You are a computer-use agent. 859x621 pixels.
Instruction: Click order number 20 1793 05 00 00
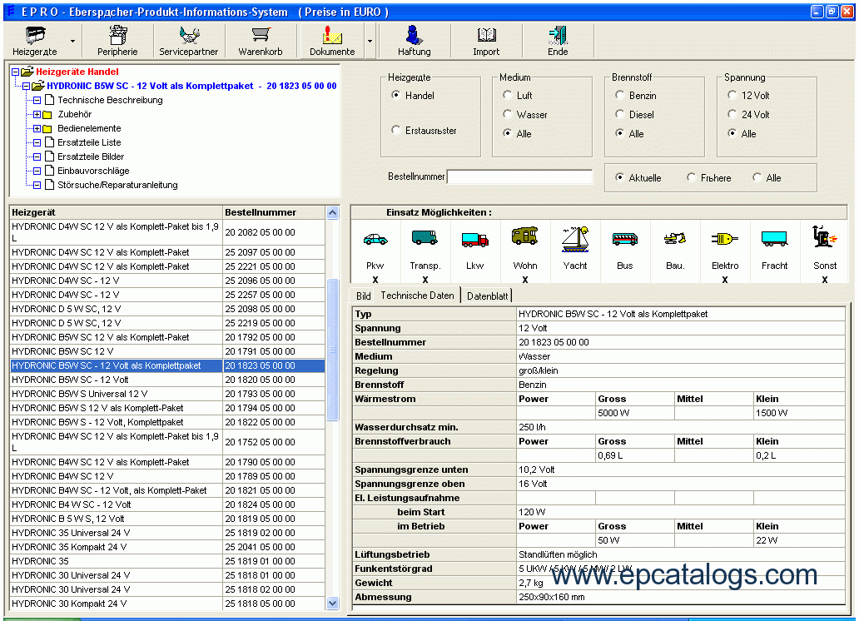(261, 394)
